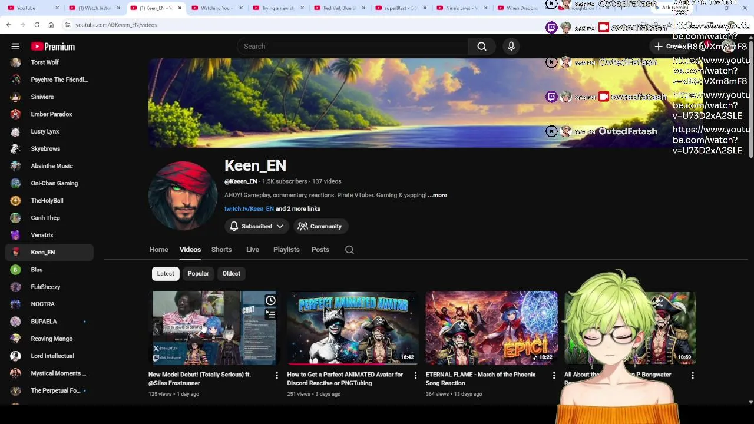The width and height of the screenshot is (754, 424).
Task: Select the Oldest sort chip
Action: pyautogui.click(x=231, y=274)
